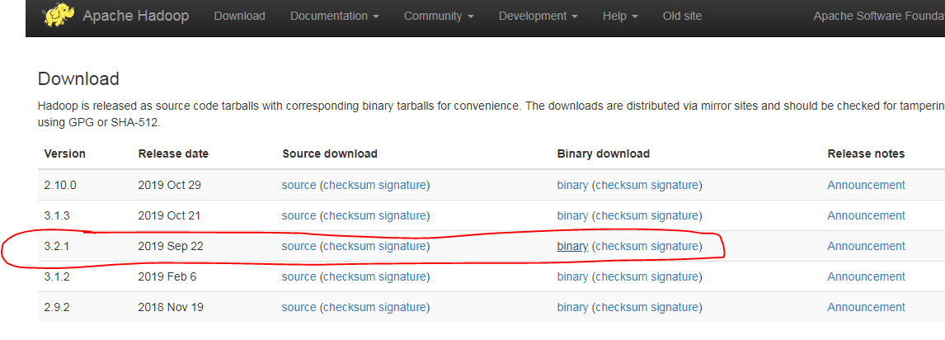Download binary for version 3.1.2
The height and width of the screenshot is (340, 945).
pyautogui.click(x=572, y=276)
